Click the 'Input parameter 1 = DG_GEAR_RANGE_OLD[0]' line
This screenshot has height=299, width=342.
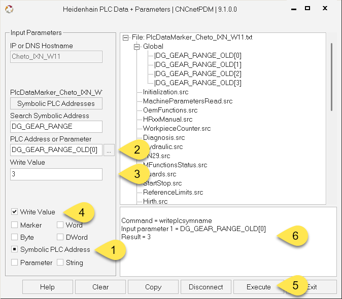[x=193, y=229]
